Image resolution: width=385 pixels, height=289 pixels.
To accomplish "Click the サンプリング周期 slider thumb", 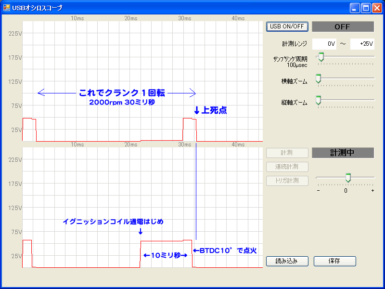I will point(321,57).
